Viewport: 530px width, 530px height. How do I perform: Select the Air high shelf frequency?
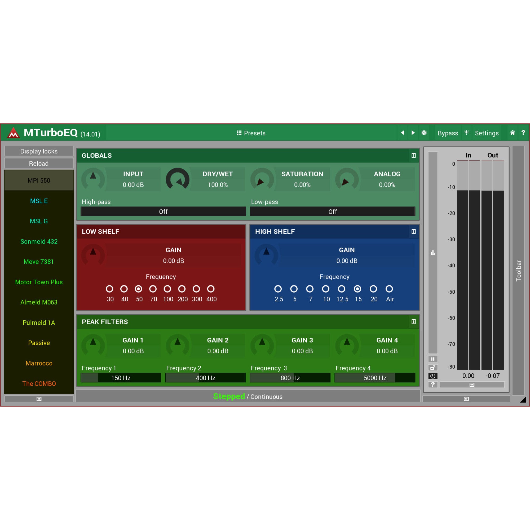point(389,289)
